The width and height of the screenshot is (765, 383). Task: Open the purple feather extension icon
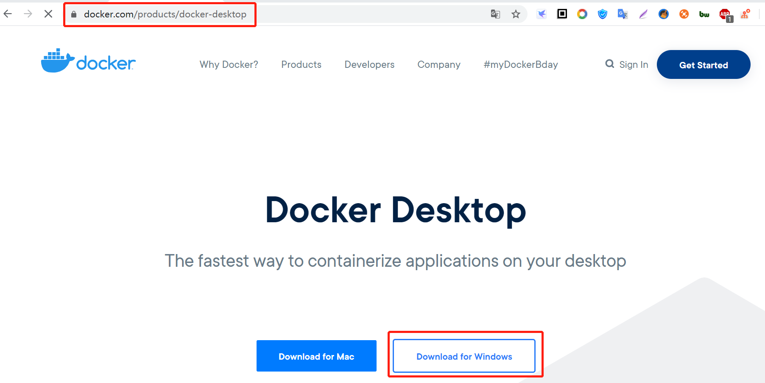(x=643, y=14)
